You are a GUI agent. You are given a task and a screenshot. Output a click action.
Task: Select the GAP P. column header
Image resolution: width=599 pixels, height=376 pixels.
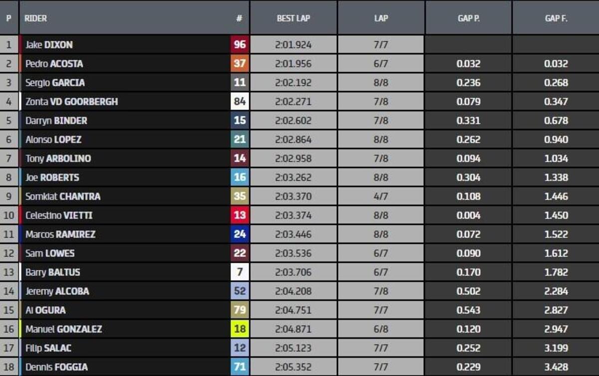coord(468,18)
